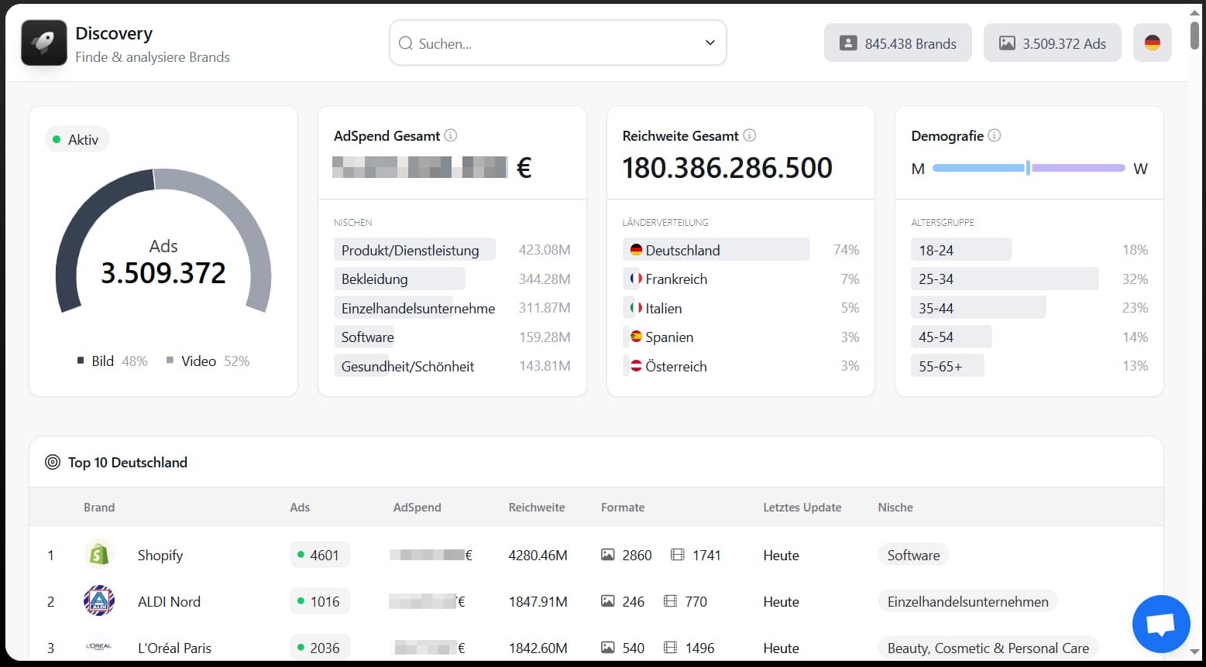Click Shopify's 4601 active ads badge
Image resolution: width=1206 pixels, height=667 pixels.
click(320, 555)
